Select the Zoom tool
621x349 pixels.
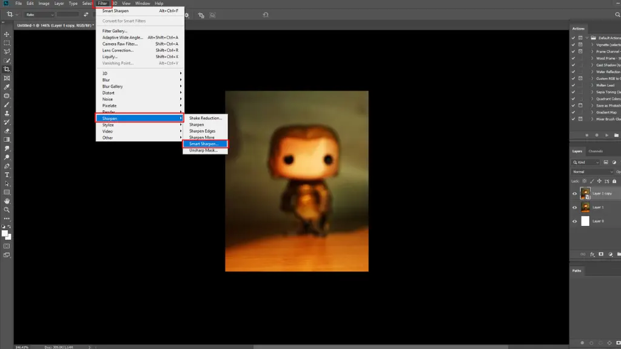(x=7, y=210)
